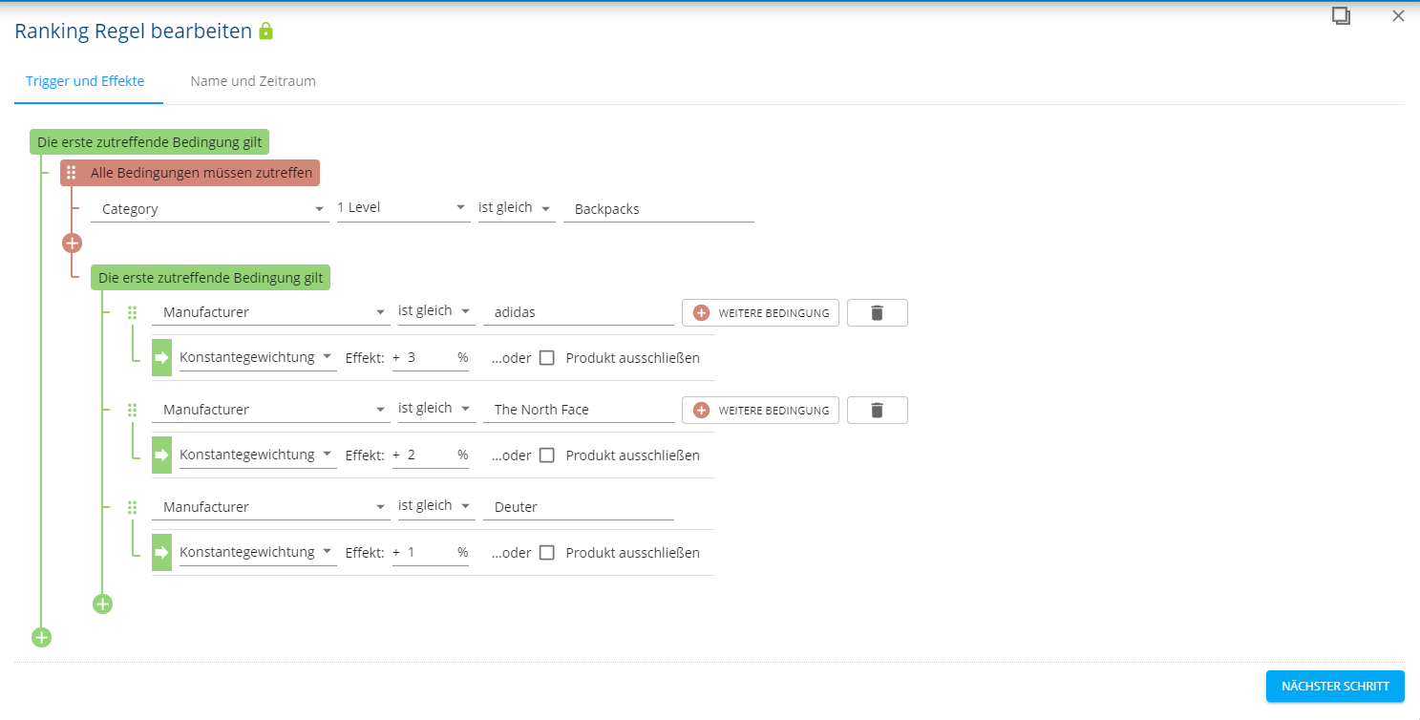Click green arrow icon in Deuter effect row
Image resolution: width=1420 pixels, height=720 pixels.
pyautogui.click(x=161, y=553)
